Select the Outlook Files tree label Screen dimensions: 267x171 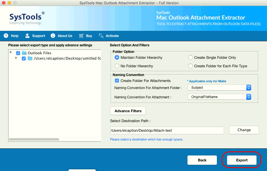40,53
